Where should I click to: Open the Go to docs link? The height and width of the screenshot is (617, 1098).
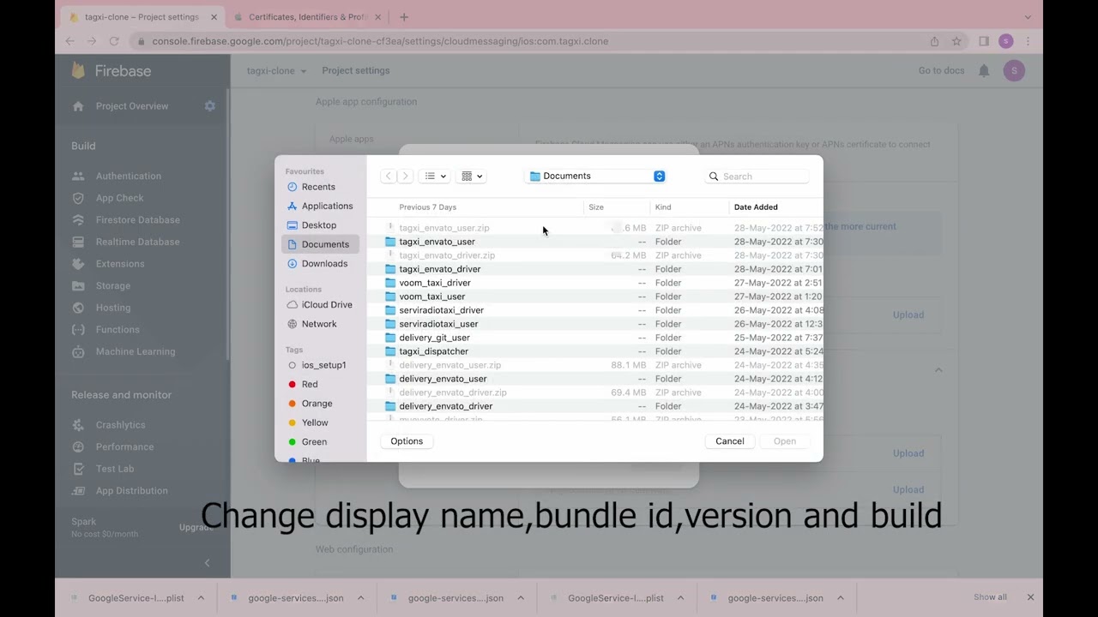coord(942,71)
